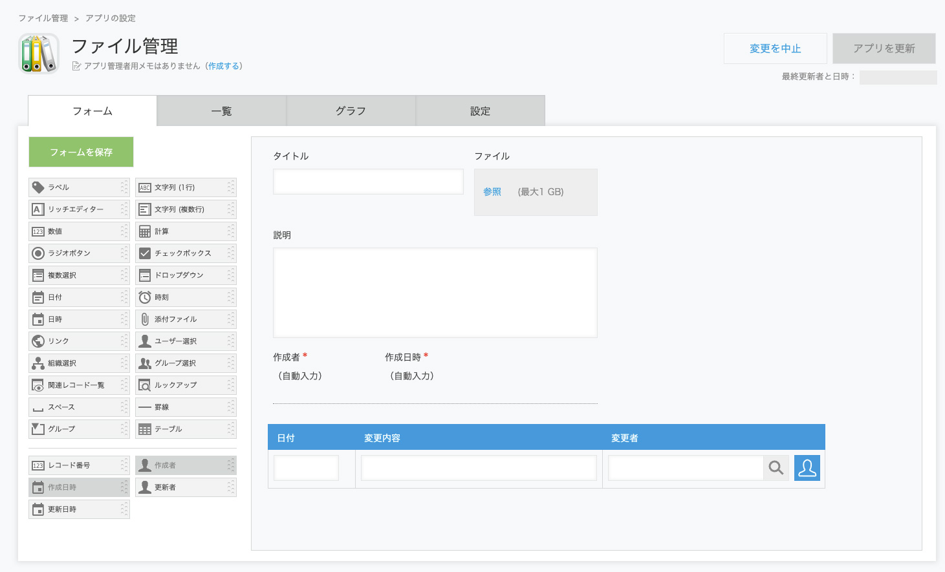Select the 組織選択 field item
This screenshot has height=572, width=945.
pyautogui.click(x=79, y=363)
